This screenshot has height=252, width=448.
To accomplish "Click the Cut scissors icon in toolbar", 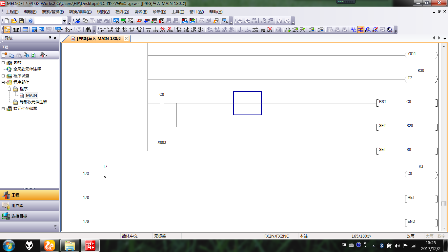I will [78, 21].
